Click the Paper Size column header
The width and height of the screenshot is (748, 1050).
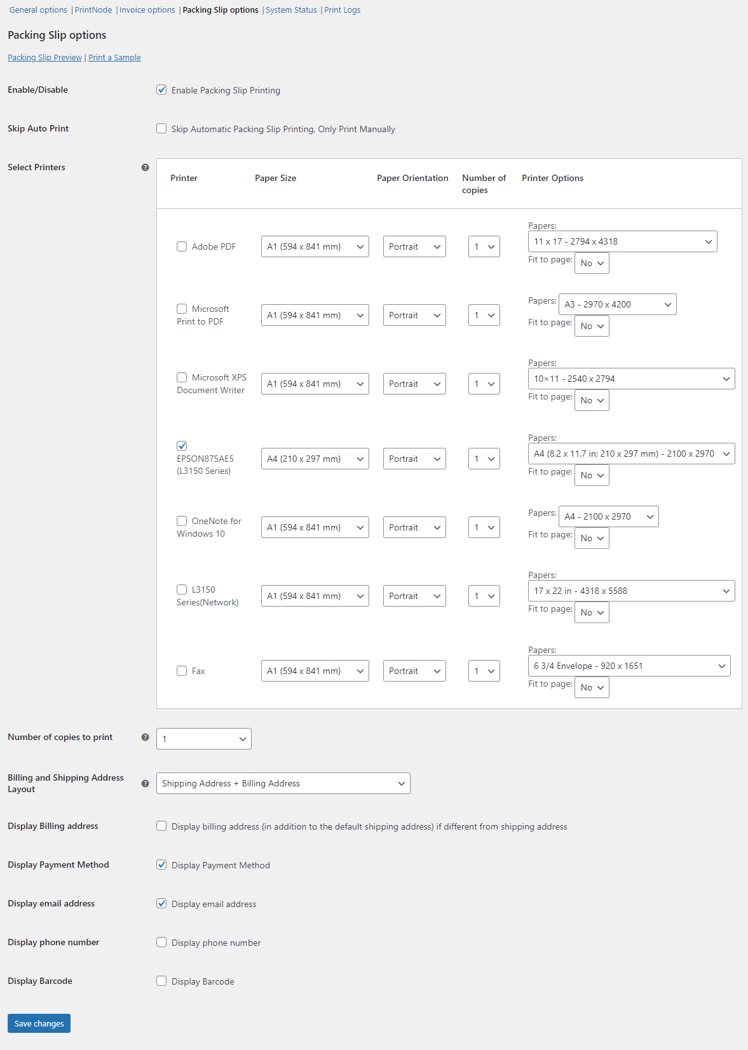coord(275,178)
